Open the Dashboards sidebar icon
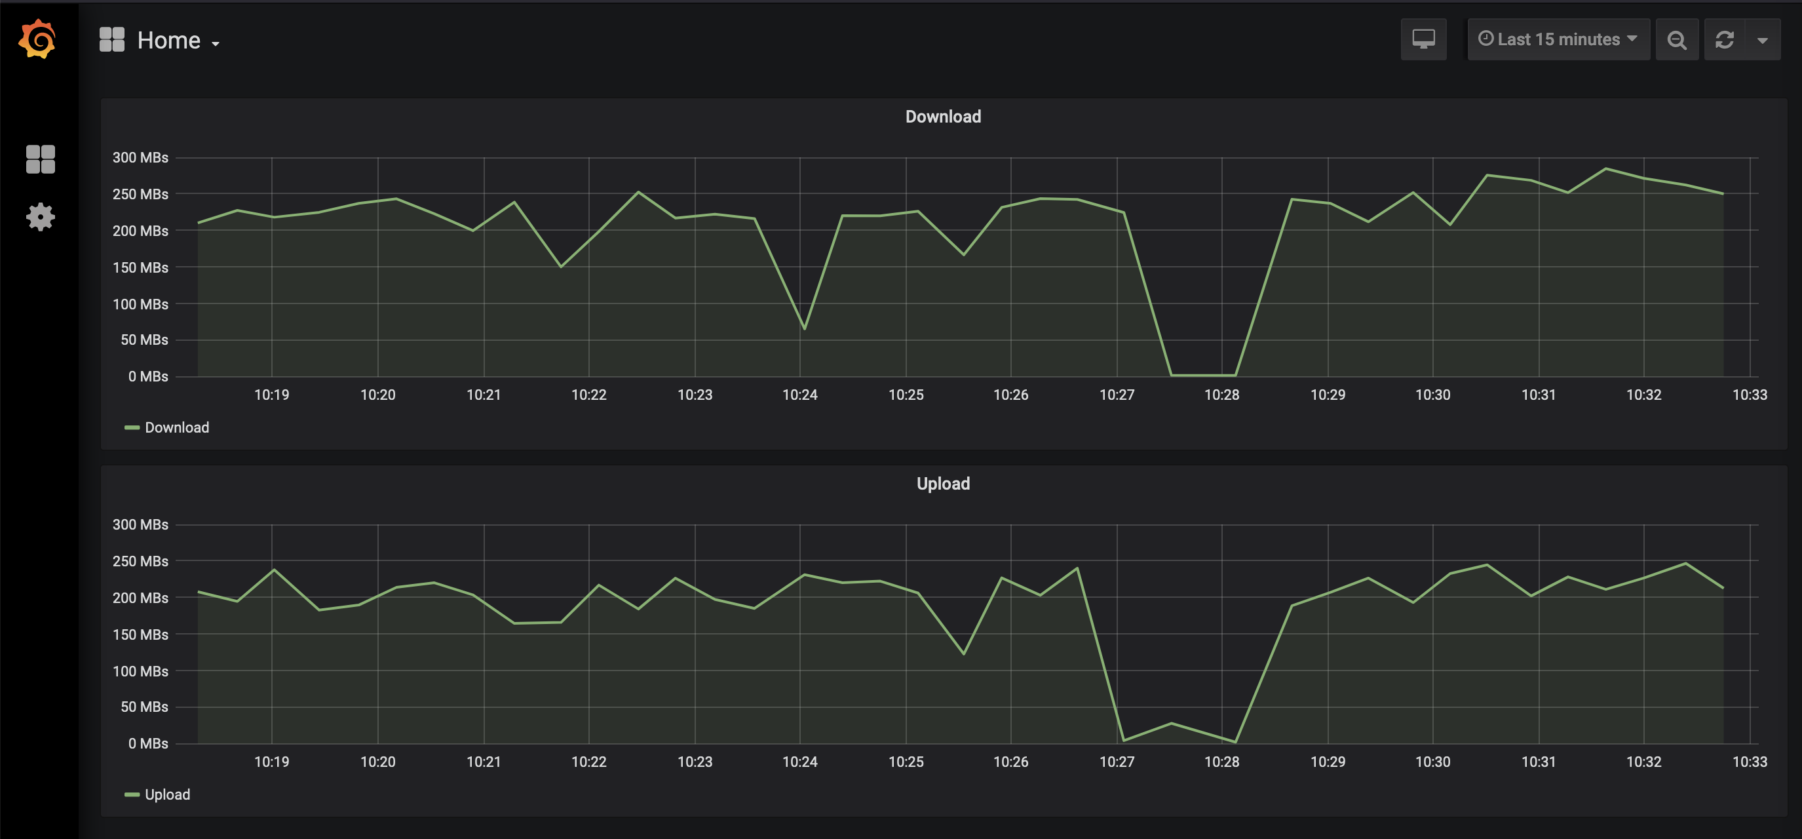The height and width of the screenshot is (839, 1802). (40, 159)
